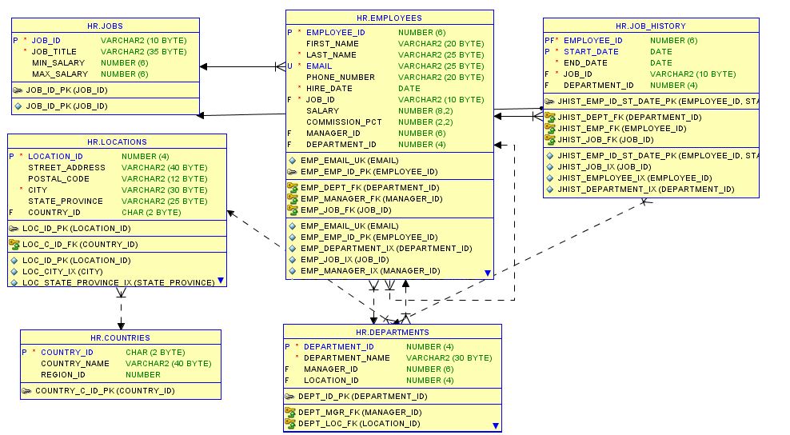Select the EMPLOYEE_ID column in HR.EMPLOYEES
790x435 pixels.
(335, 33)
